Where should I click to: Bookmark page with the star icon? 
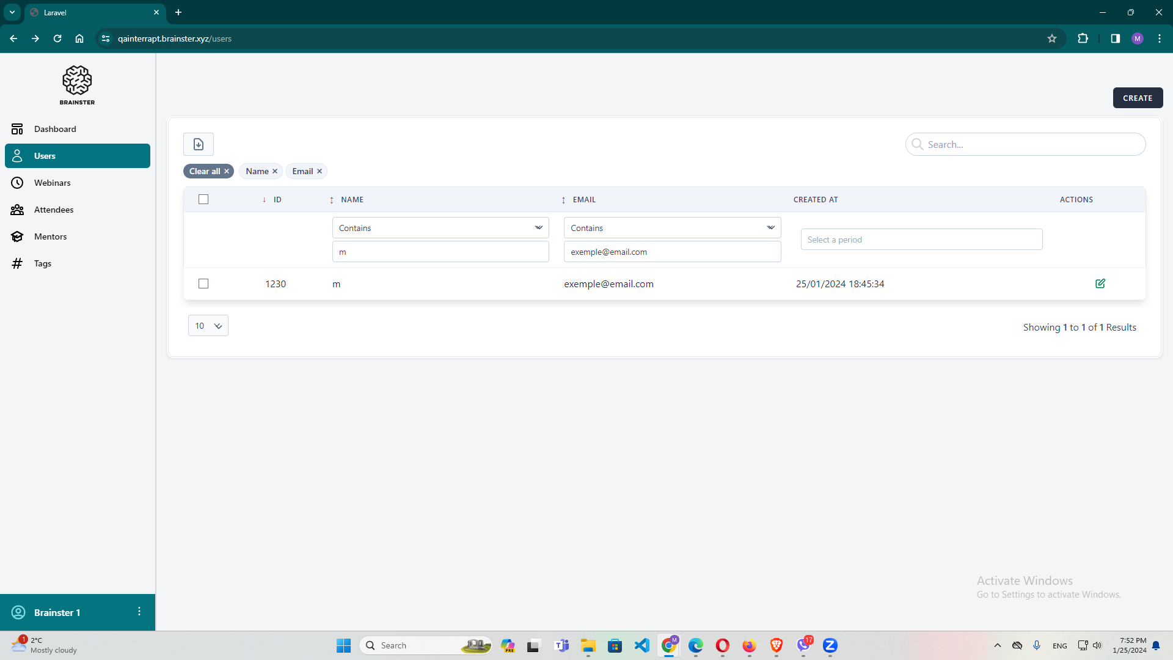pyautogui.click(x=1052, y=38)
